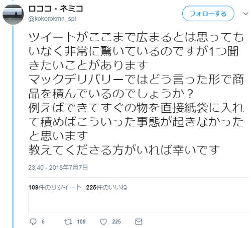The image size is (251, 228).
Task: Open the profile avatar of ロココ・ネミコ
Action: click(x=13, y=14)
